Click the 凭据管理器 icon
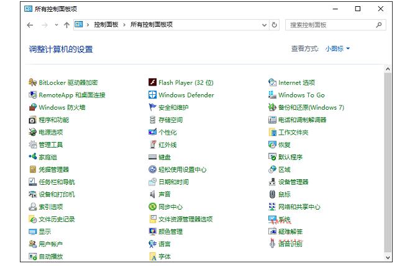The image size is (420, 266). [x=33, y=169]
